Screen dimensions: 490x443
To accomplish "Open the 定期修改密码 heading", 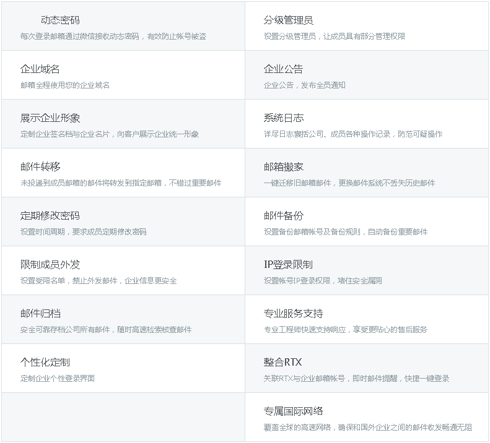I will pos(50,216).
